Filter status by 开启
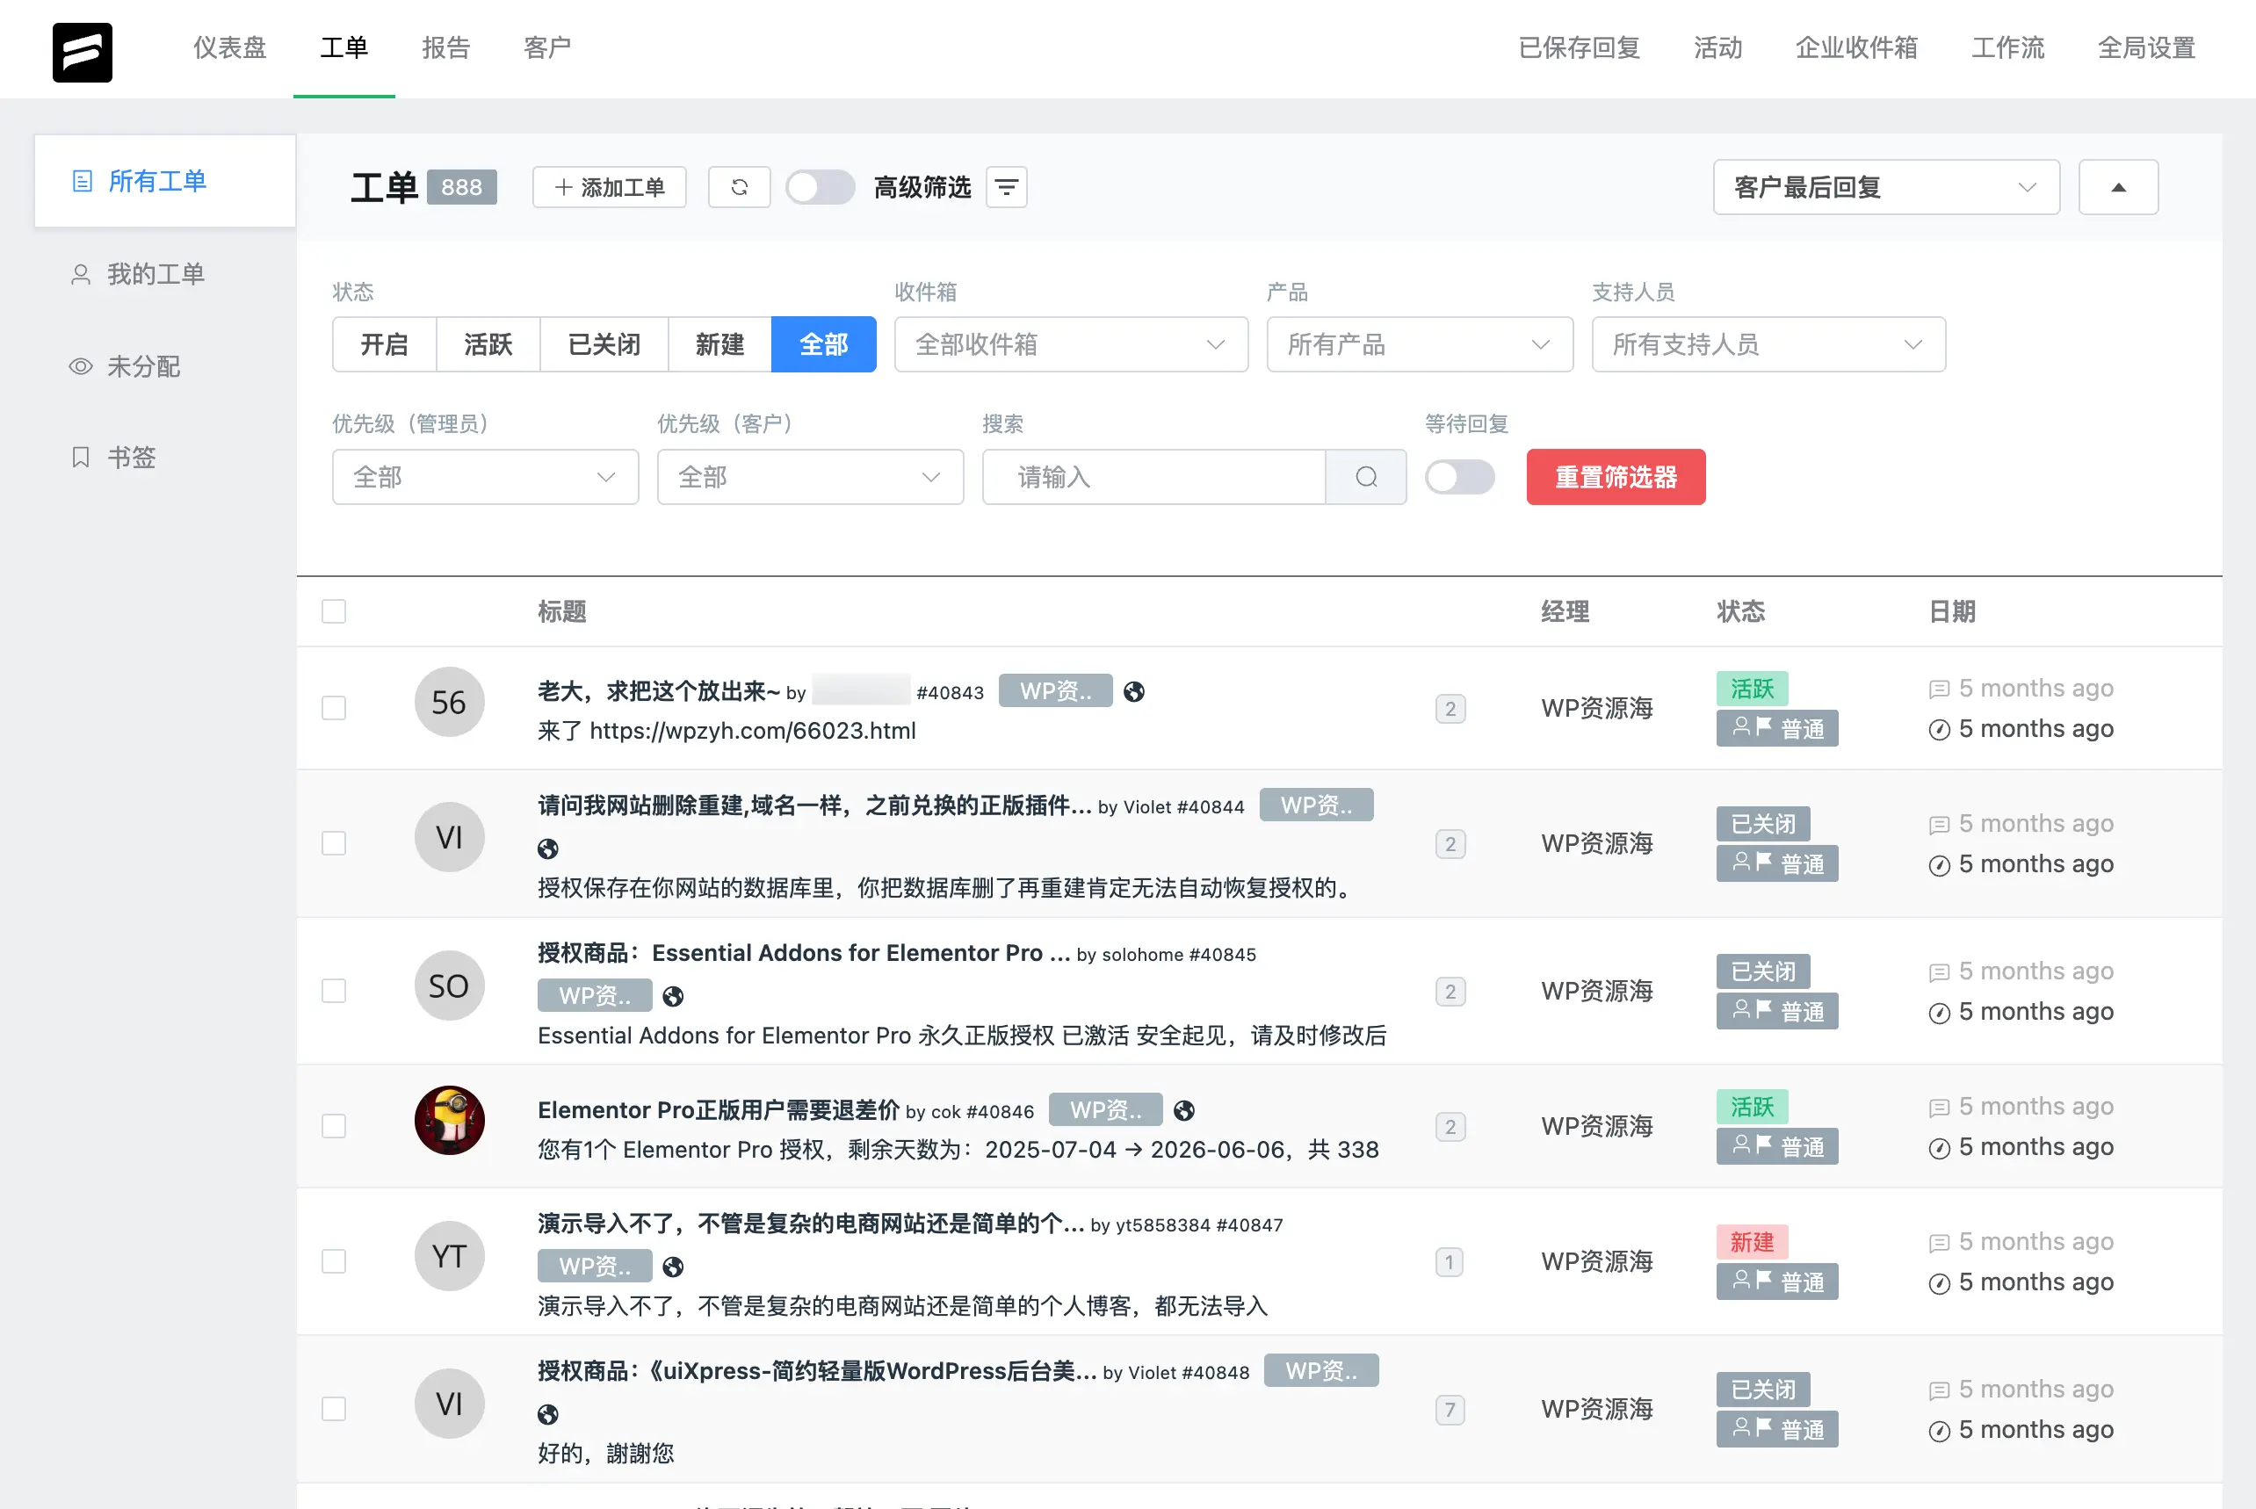This screenshot has height=1509, width=2256. 384,343
